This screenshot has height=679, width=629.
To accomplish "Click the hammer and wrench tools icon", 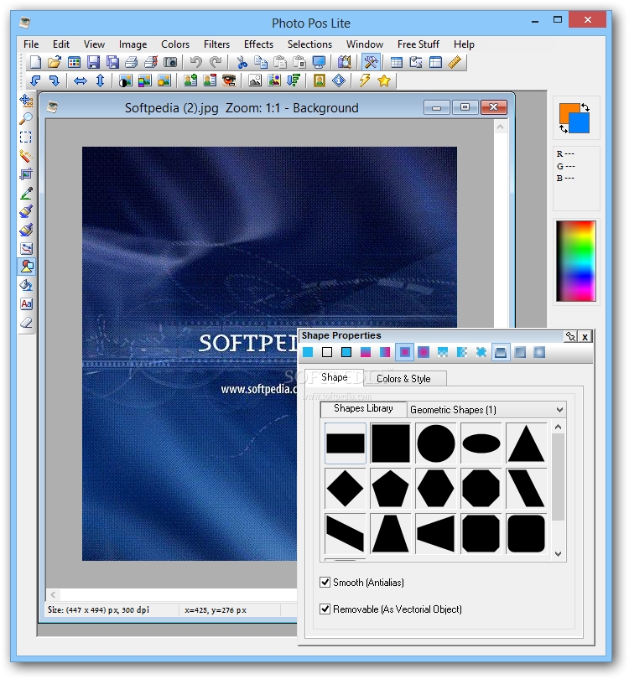I will point(371,62).
